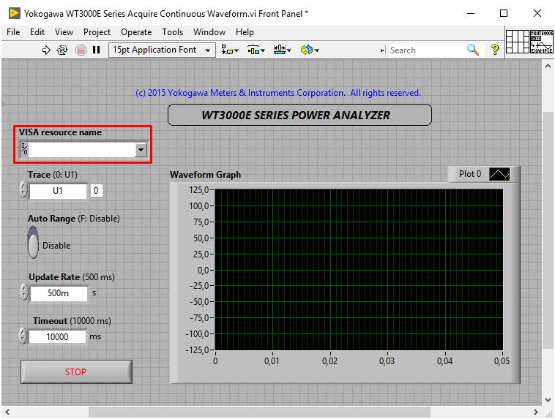The width and height of the screenshot is (555, 419).
Task: Show Context Help via question mark icon
Action: click(x=495, y=50)
